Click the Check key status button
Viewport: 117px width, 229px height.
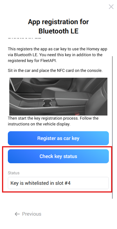(58, 156)
